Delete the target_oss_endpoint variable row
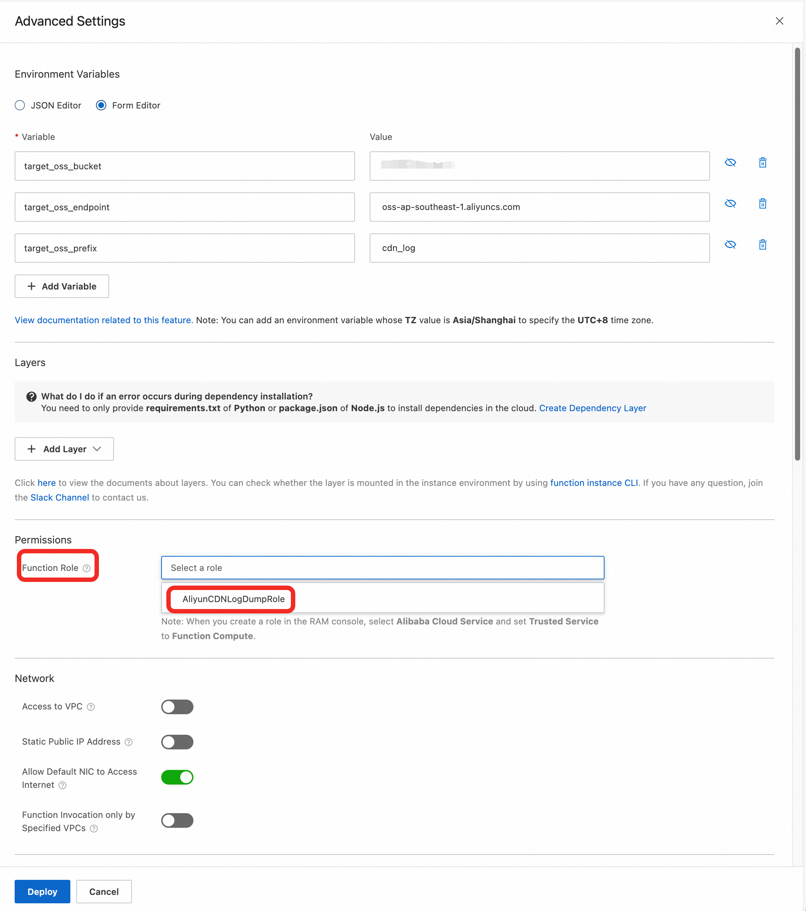Viewport: 806px width, 911px height. pyautogui.click(x=762, y=204)
